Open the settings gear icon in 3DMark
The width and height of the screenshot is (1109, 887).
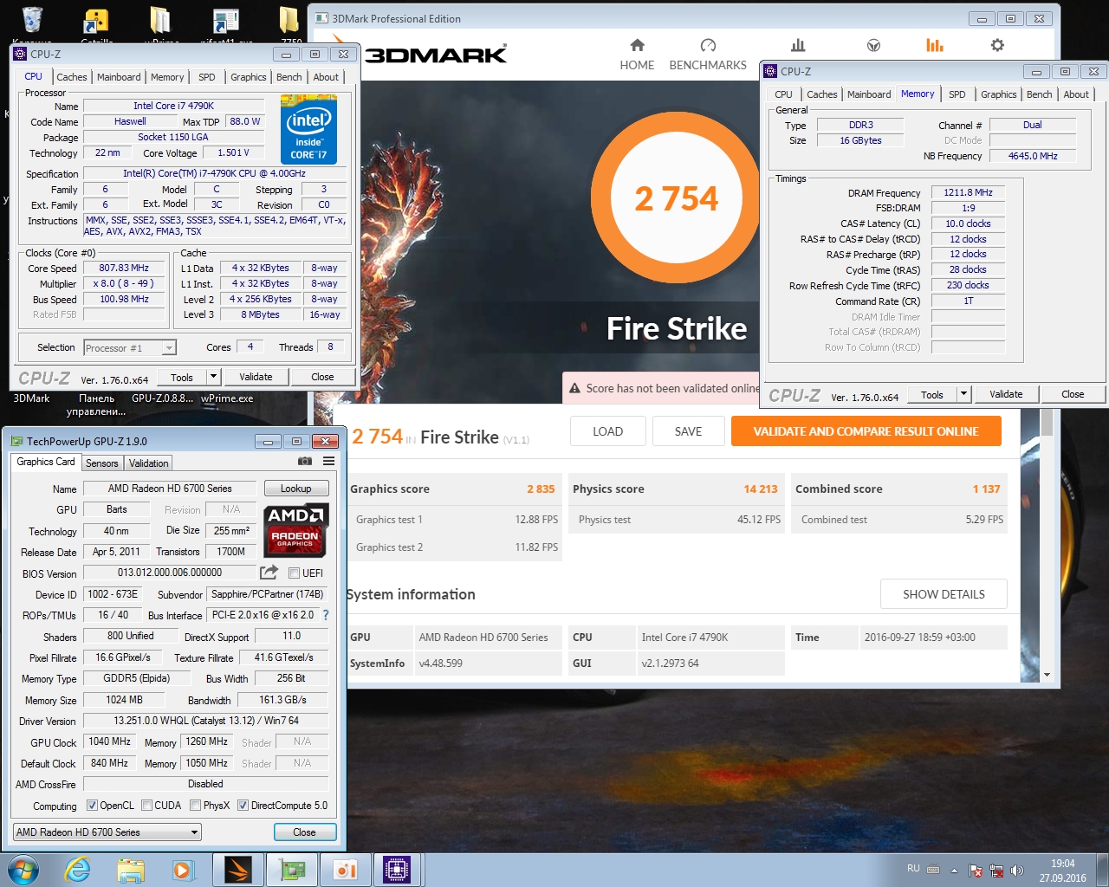pos(997,45)
